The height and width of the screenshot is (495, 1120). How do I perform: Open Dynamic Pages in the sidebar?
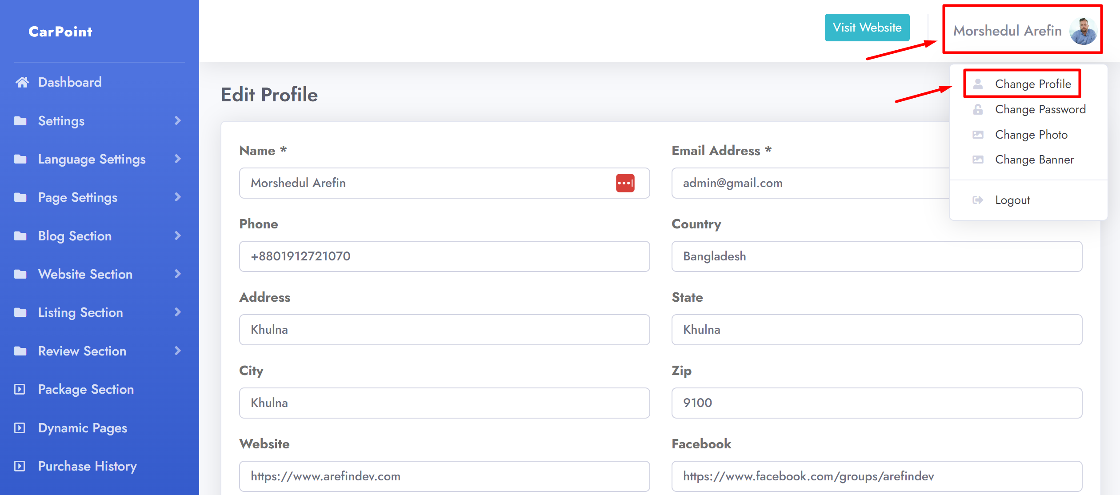click(x=83, y=428)
